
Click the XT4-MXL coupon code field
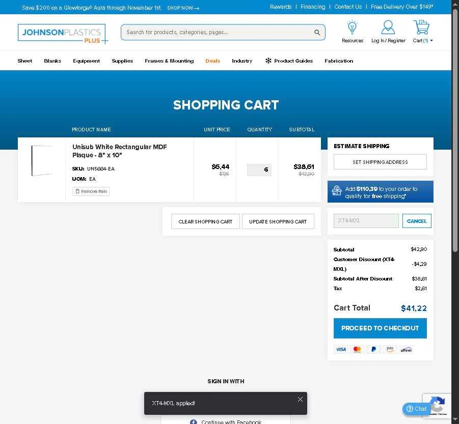coord(366,221)
